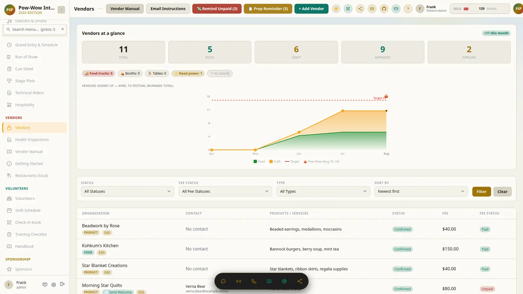Click the share icon in floating dock
The image size is (523, 294).
[x=299, y=281]
